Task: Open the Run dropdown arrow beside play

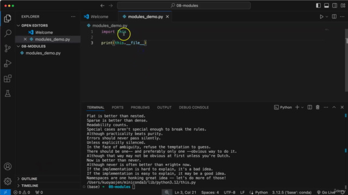Action: (x=327, y=17)
